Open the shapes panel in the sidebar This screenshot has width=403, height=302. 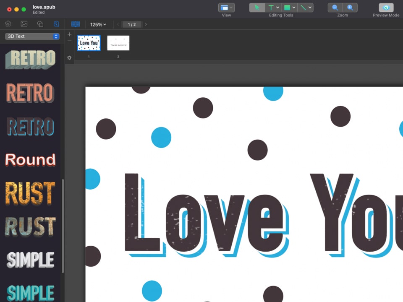tap(40, 24)
